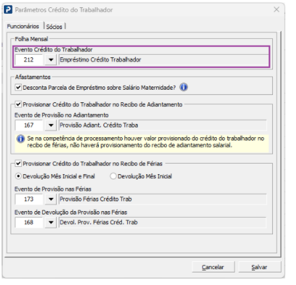Click the Cancelar button
Viewport: 296px width, 285px height.
click(213, 267)
